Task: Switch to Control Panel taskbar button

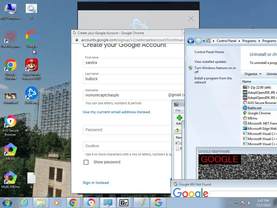Action: point(108,203)
